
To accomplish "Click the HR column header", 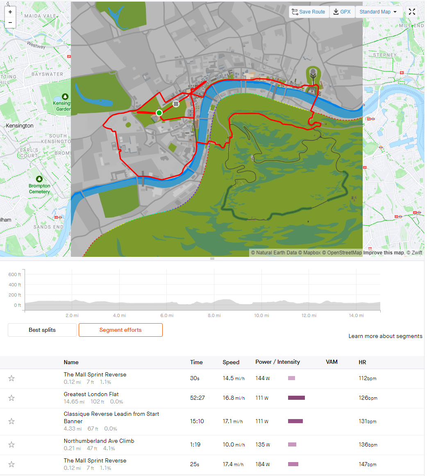I will pyautogui.click(x=362, y=362).
